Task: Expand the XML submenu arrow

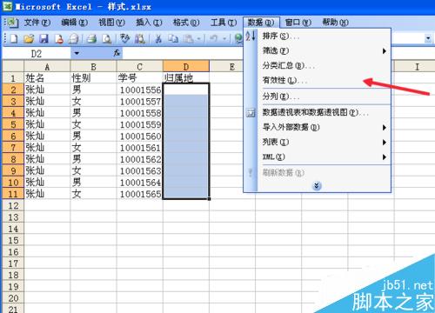Action: [385, 156]
